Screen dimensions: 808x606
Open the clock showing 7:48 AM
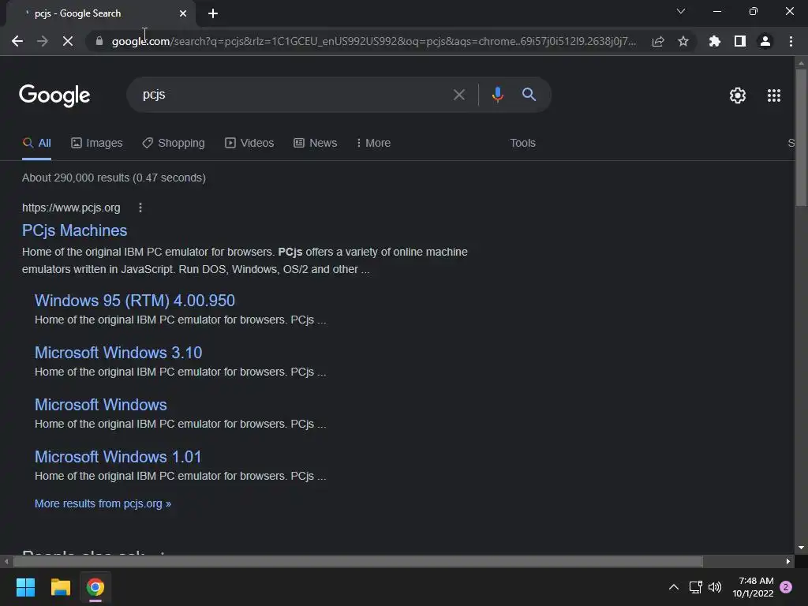tap(753, 587)
